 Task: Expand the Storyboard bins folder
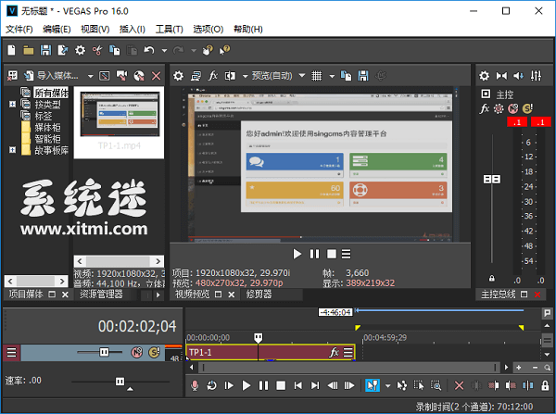coord(12,150)
